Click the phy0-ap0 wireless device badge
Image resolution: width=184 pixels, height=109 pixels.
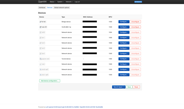[44, 69]
